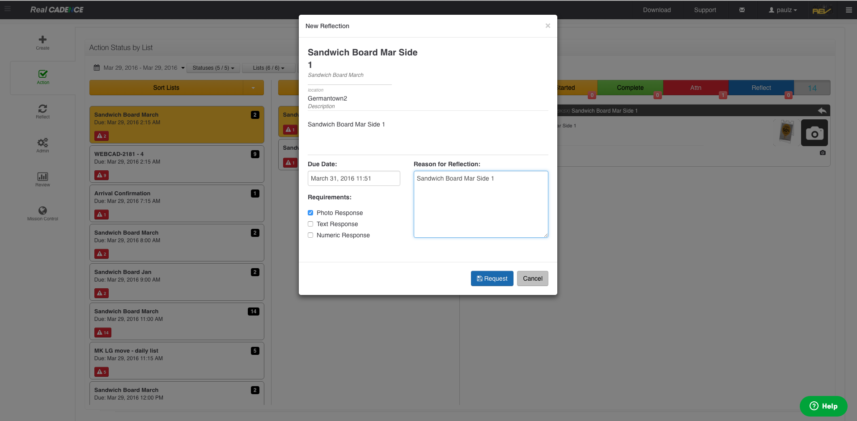Uncheck the Photo Response checkbox
Image resolution: width=857 pixels, height=421 pixels.
[x=310, y=213]
